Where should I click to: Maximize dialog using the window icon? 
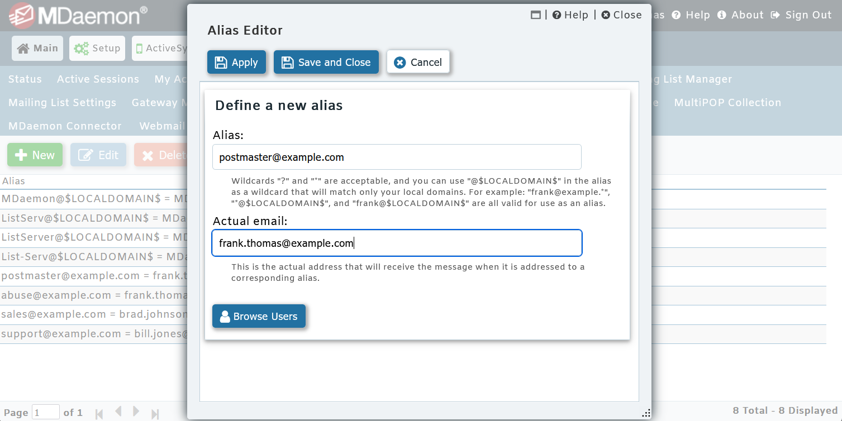point(536,15)
